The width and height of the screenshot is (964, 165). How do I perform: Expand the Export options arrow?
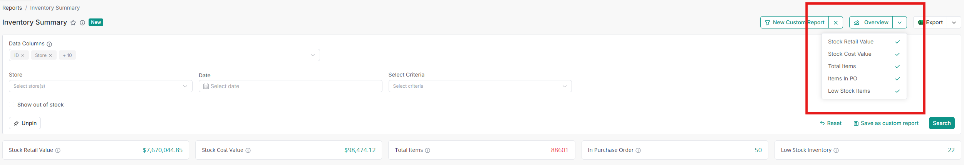tap(954, 23)
